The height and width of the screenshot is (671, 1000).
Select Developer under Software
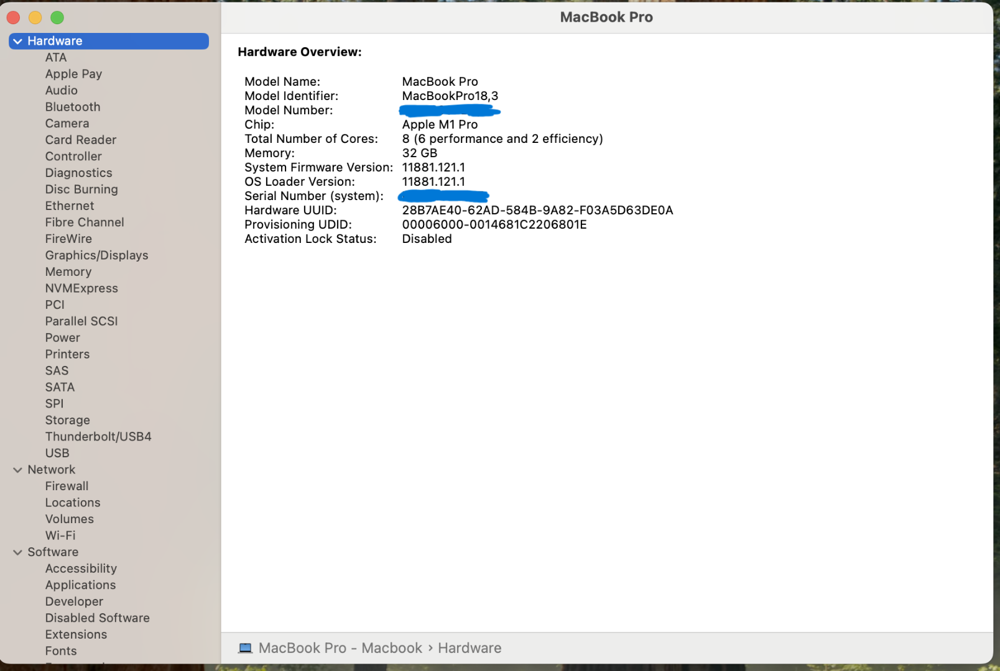75,601
